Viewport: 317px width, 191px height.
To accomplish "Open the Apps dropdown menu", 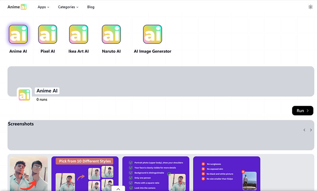I will (x=43, y=7).
